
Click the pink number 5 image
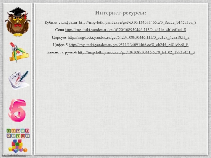(x=17, y=110)
